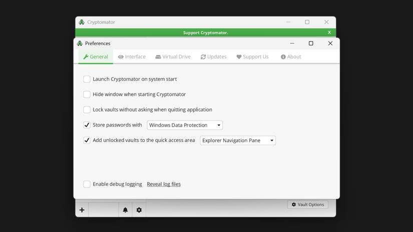Maximize the Preferences window
This screenshot has height=232, width=413.
point(311,43)
